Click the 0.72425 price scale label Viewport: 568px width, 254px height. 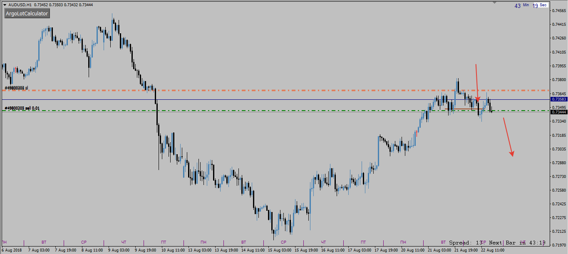tap(558, 204)
